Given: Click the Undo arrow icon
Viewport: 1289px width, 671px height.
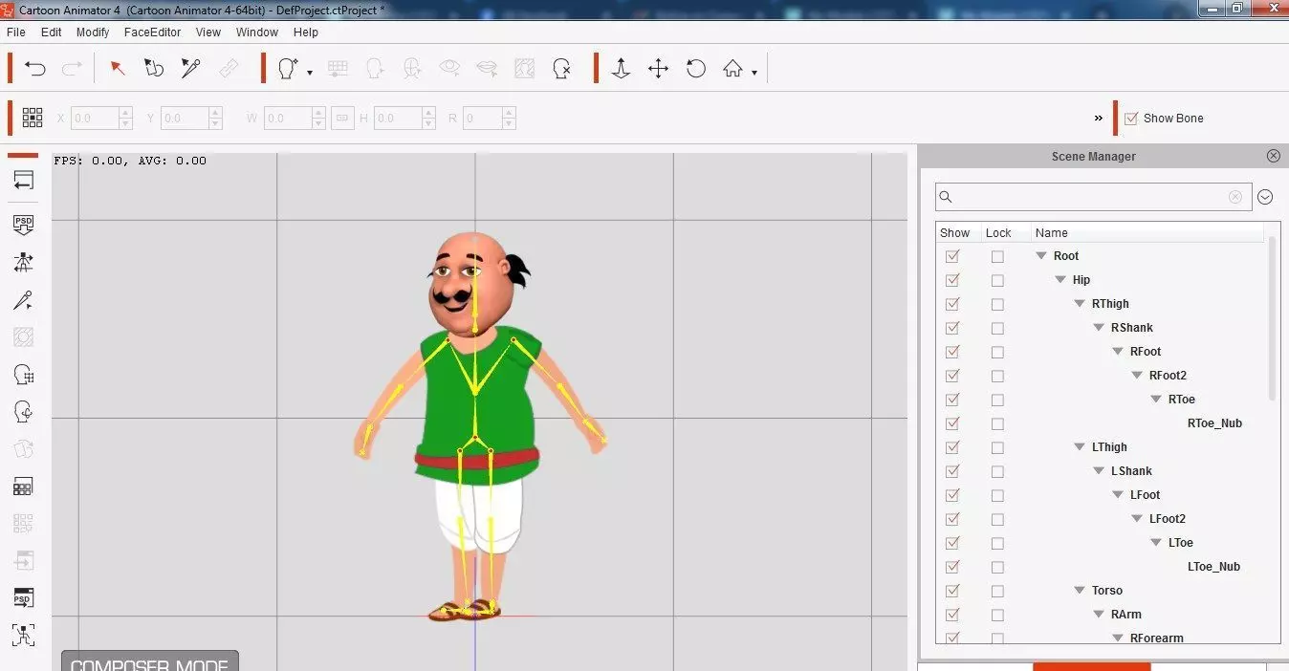Looking at the screenshot, I should point(35,69).
